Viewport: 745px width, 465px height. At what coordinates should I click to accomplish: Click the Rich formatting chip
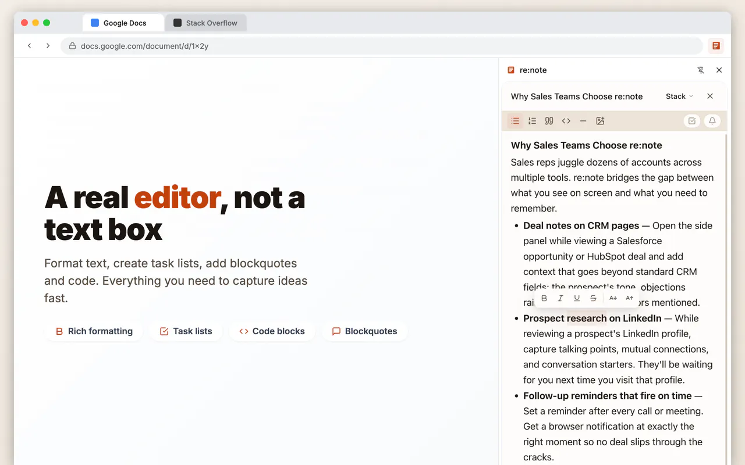pyautogui.click(x=94, y=331)
